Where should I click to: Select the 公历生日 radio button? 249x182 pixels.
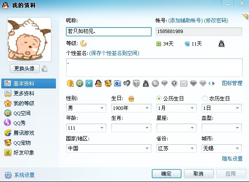159,99
